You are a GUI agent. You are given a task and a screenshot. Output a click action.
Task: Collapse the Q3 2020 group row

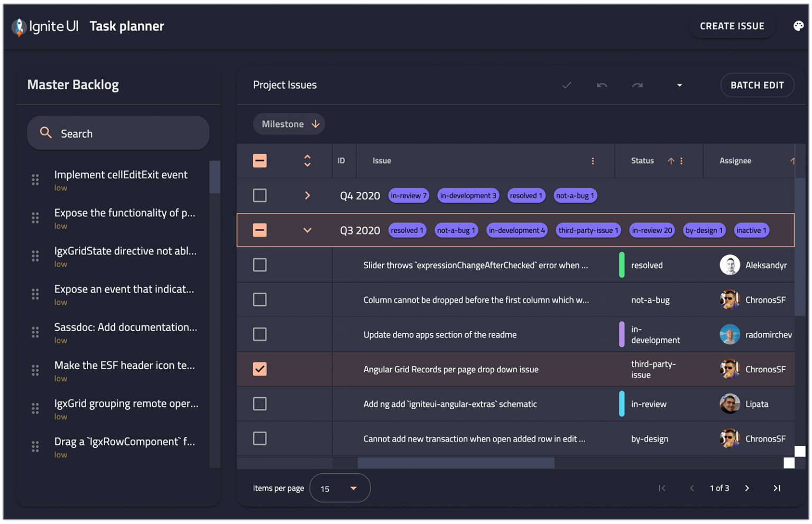click(x=307, y=230)
